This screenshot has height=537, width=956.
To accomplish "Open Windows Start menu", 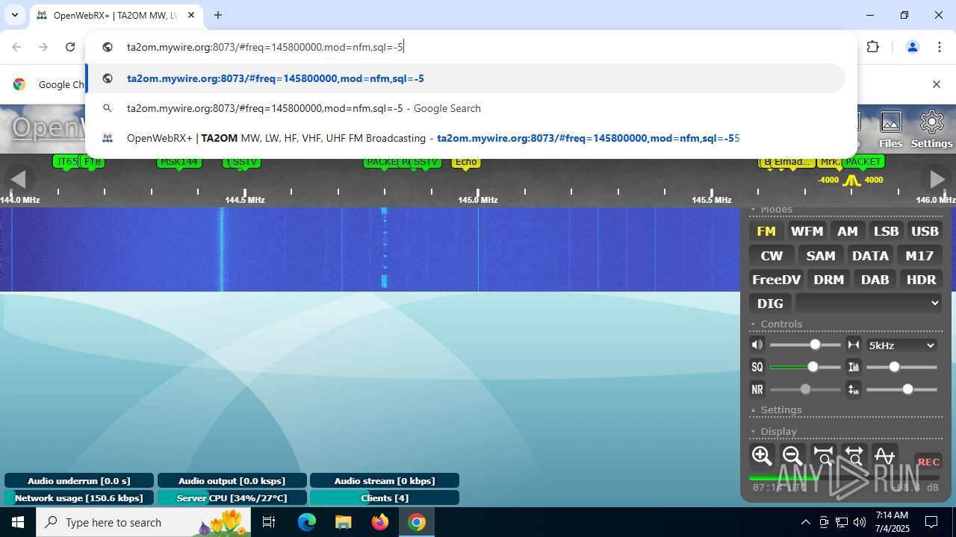I will pyautogui.click(x=18, y=522).
